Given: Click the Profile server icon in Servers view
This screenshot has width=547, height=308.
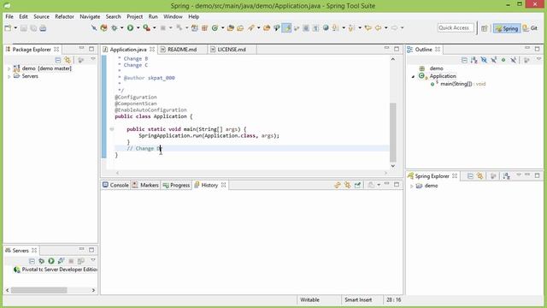Looking at the screenshot, I should click(x=61, y=261).
